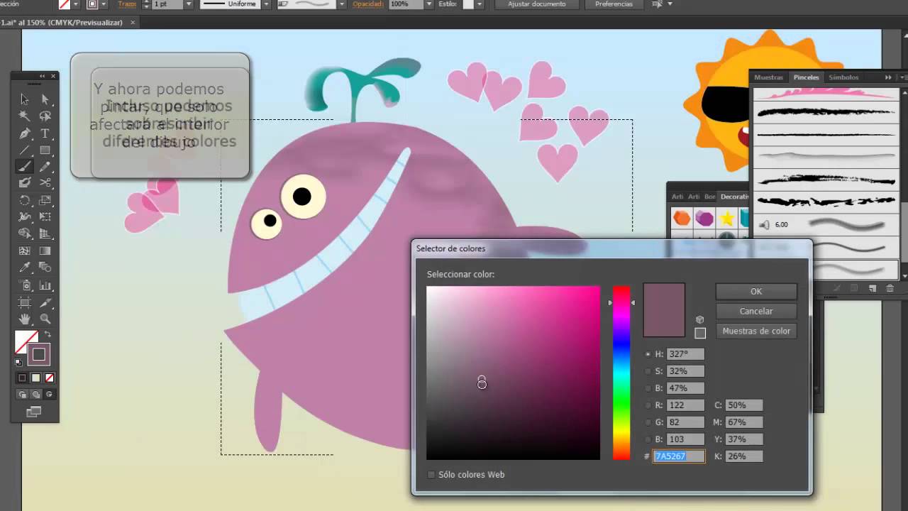Click the New Brush icon in Pinceles panel
Viewport: 908px width, 511px height.
873,288
